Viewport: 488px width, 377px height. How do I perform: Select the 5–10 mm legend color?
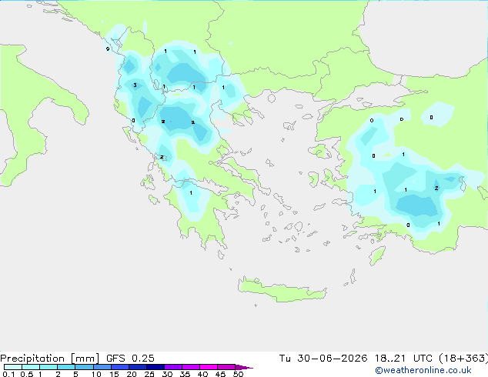click(x=84, y=367)
